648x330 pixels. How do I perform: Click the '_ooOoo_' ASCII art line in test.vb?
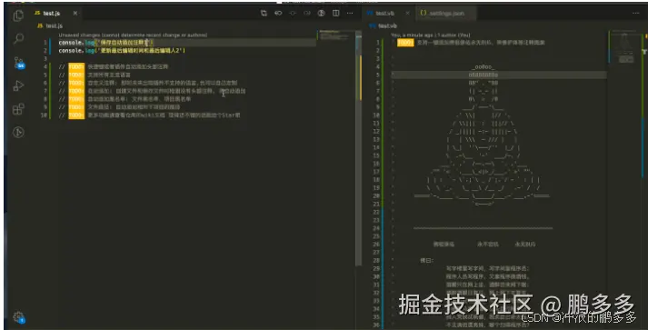pyautogui.click(x=484, y=66)
